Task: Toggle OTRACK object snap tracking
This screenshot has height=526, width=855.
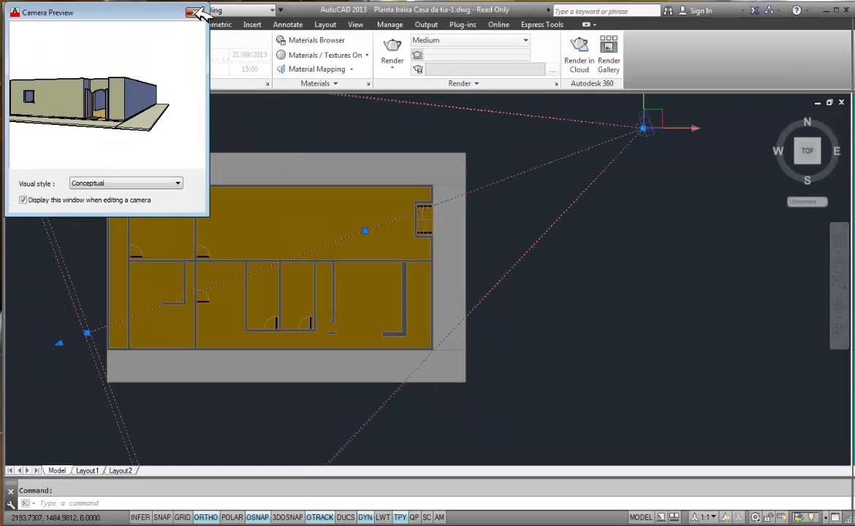Action: click(319, 517)
